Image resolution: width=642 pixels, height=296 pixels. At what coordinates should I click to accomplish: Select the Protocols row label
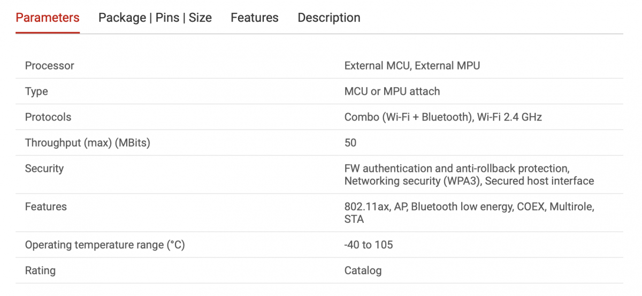tap(48, 117)
